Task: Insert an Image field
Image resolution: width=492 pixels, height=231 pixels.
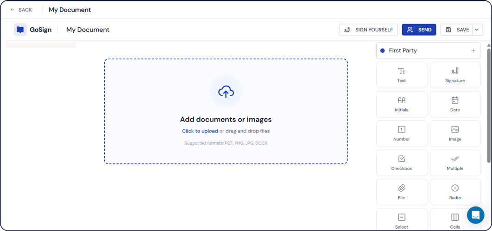Action: pos(455,134)
